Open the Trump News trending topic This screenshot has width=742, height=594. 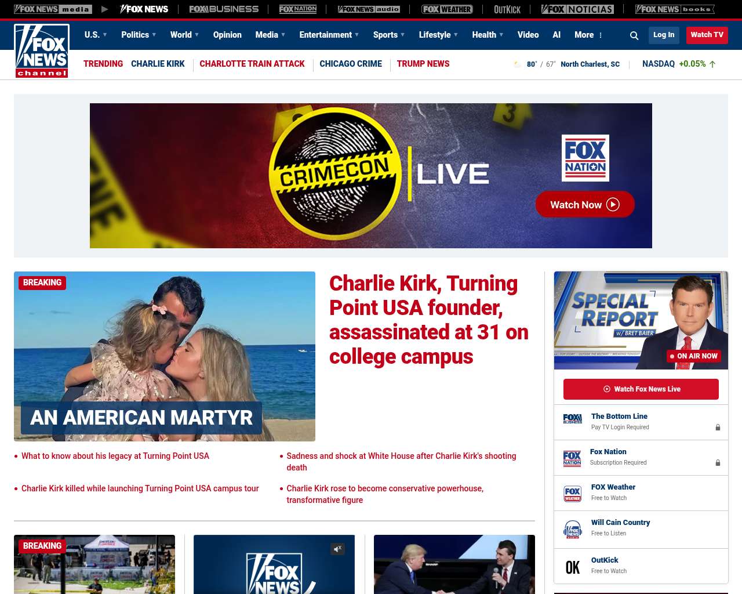pyautogui.click(x=423, y=64)
